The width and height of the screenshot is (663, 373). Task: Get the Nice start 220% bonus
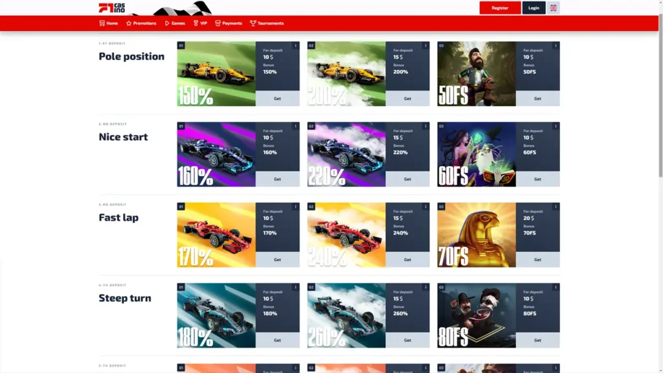(x=408, y=179)
